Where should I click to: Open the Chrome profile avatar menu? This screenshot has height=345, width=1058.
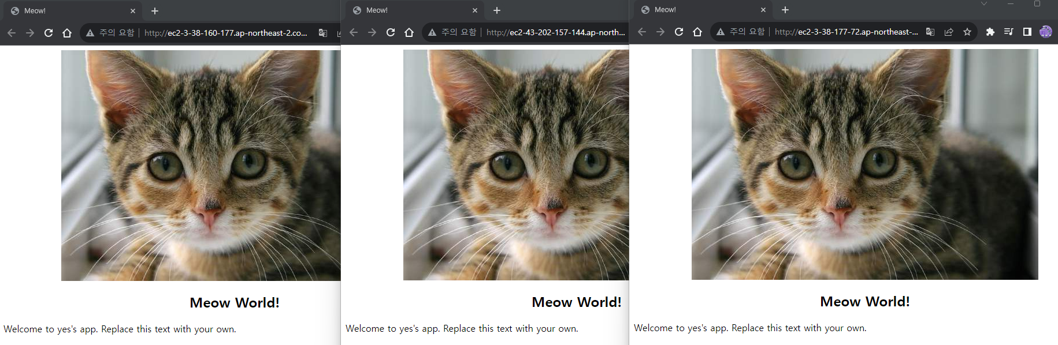tap(1046, 32)
